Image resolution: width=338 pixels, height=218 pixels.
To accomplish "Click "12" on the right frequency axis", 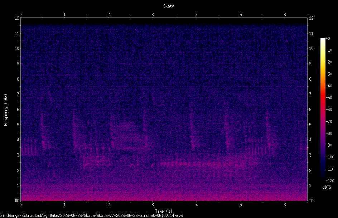I will [x=311, y=18].
